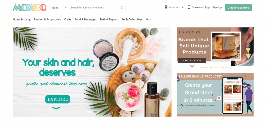Click the teal chevron below EXPLORE
This screenshot has height=128, width=266.
56,108
